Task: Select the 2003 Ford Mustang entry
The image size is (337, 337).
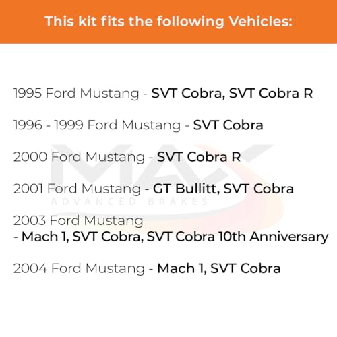Action: pyautogui.click(x=171, y=228)
